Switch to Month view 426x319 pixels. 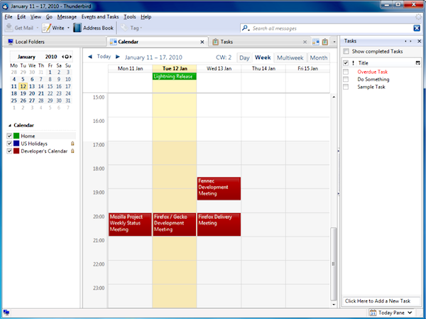click(318, 58)
